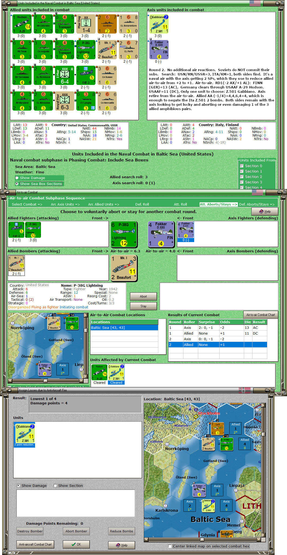Open the Air-to-air Combat Chart
Screen dimensions: 287x555
tap(261, 315)
